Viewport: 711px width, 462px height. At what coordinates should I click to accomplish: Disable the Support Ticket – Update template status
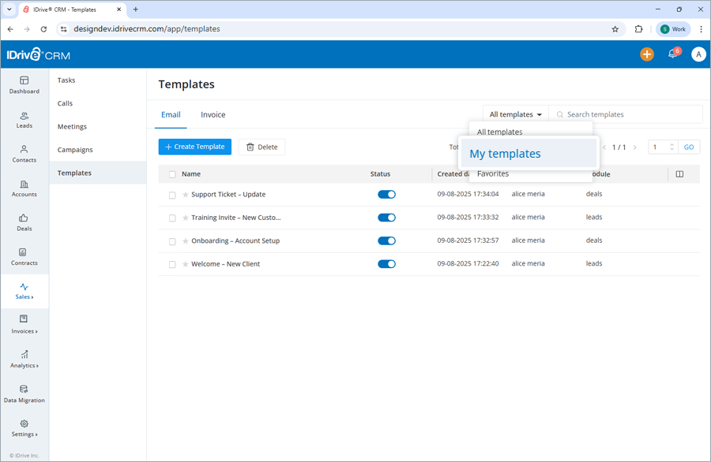[386, 194]
